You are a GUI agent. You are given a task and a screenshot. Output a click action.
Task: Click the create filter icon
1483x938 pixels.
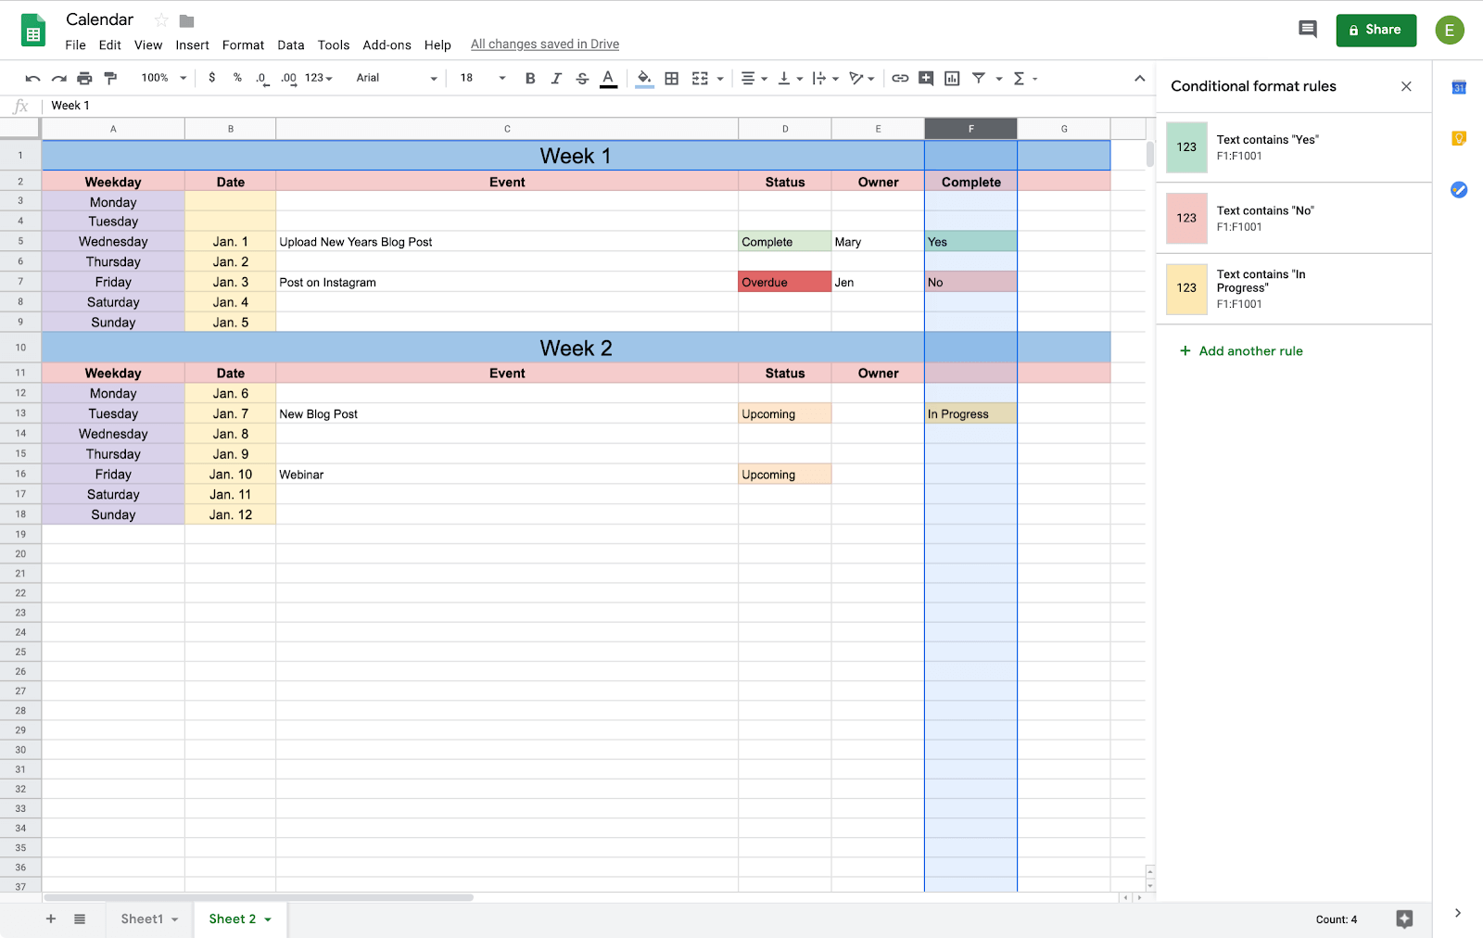(979, 79)
